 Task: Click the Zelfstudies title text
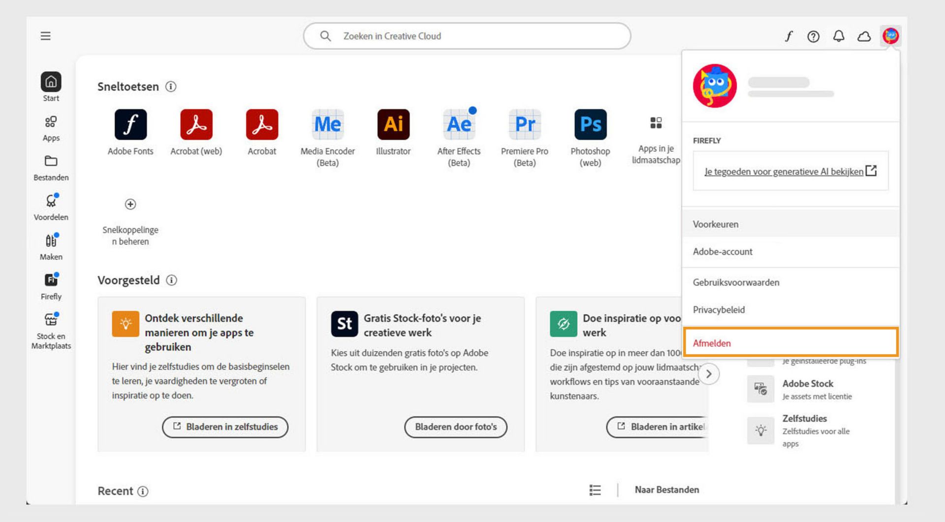805,419
